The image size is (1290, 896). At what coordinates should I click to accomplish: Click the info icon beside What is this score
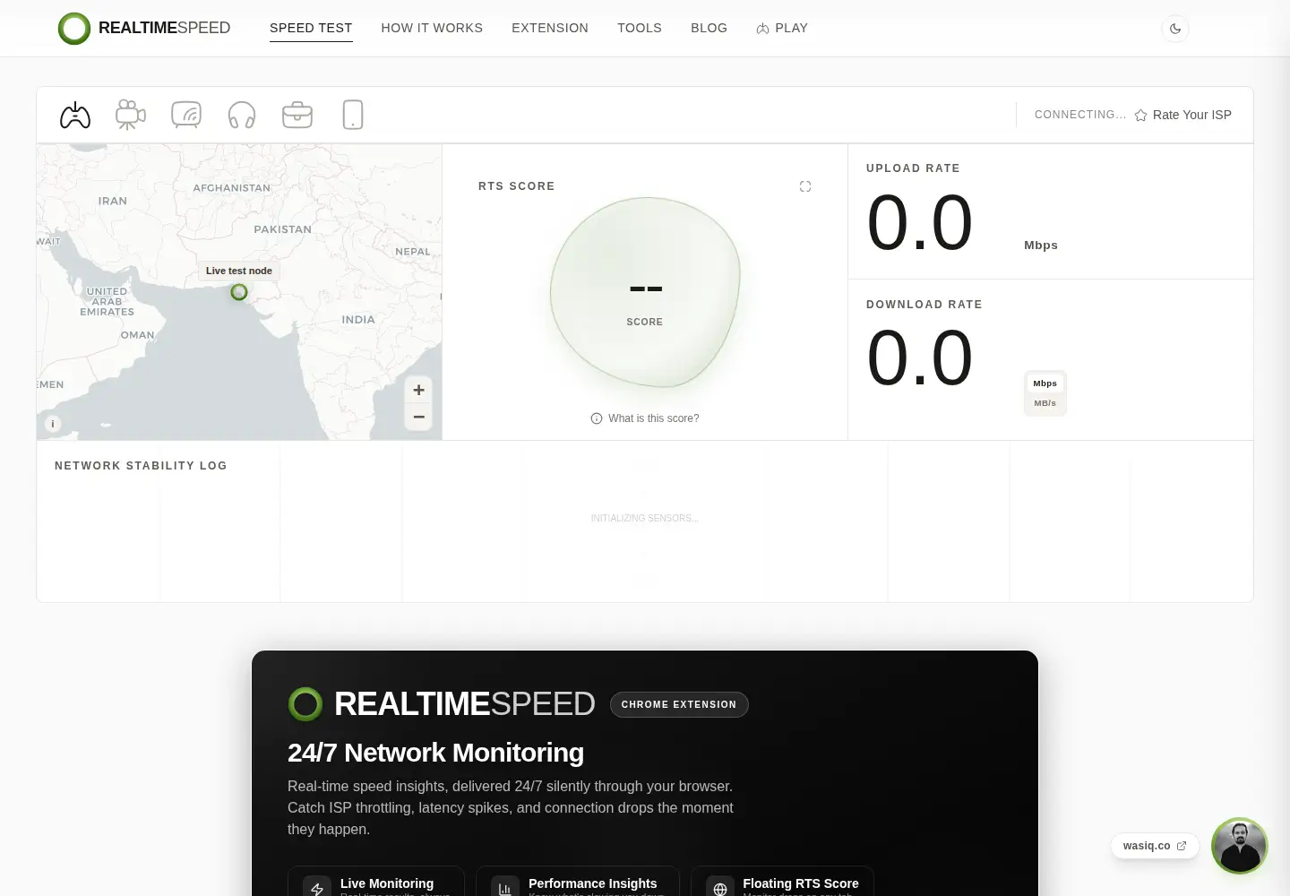[x=597, y=418]
